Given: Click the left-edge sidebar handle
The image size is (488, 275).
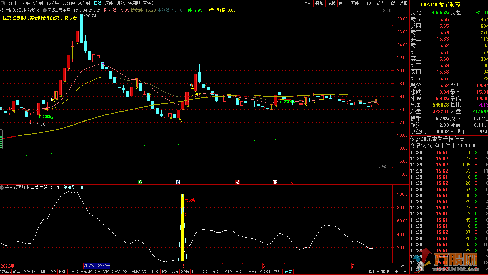Looking at the screenshot, I should coord(1,139).
